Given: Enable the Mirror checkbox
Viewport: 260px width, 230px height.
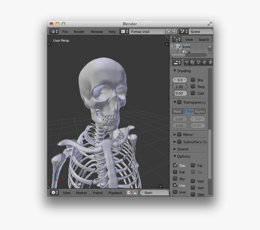Looking at the screenshot, I should tap(179, 134).
